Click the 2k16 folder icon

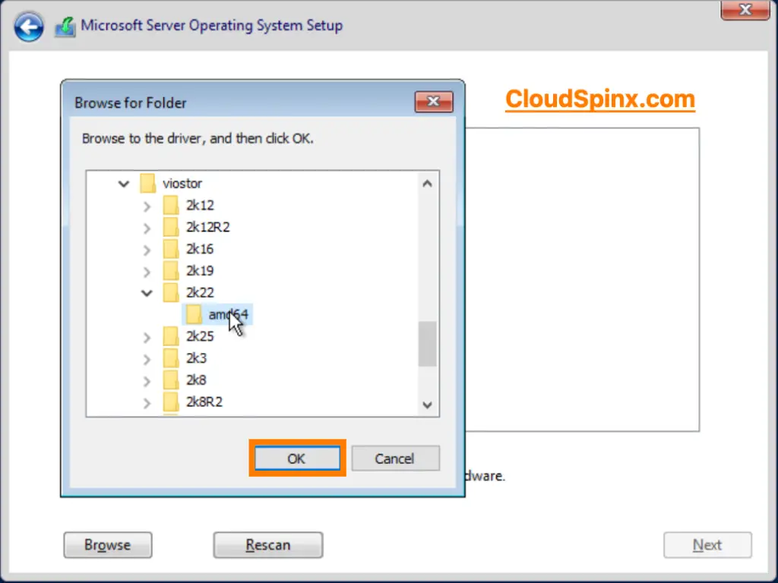click(171, 248)
